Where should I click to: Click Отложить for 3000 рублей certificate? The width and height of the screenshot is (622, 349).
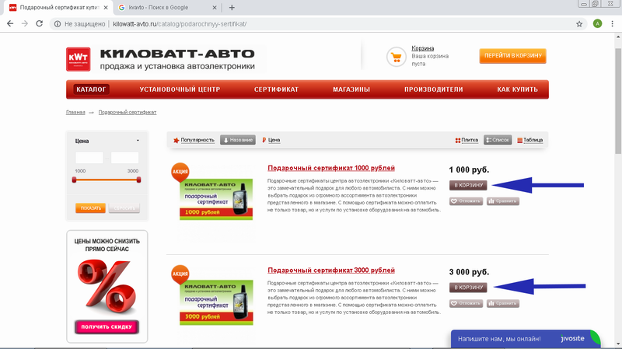[x=466, y=303]
